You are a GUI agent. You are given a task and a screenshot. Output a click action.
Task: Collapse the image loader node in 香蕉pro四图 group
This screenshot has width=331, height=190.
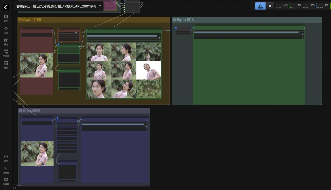pyautogui.click(x=22, y=117)
